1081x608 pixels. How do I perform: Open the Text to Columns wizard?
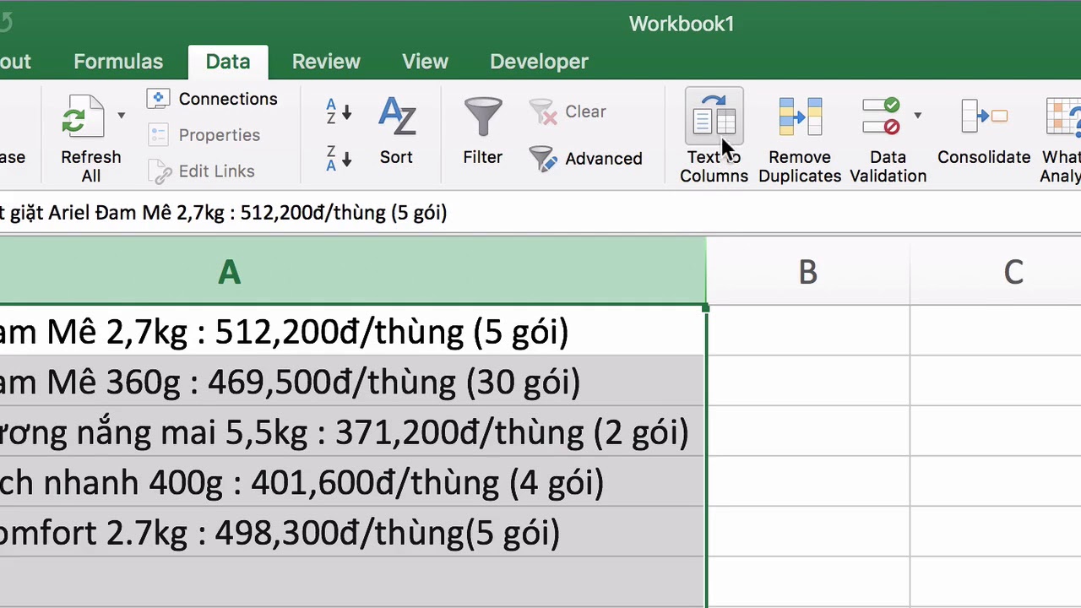coord(714,137)
